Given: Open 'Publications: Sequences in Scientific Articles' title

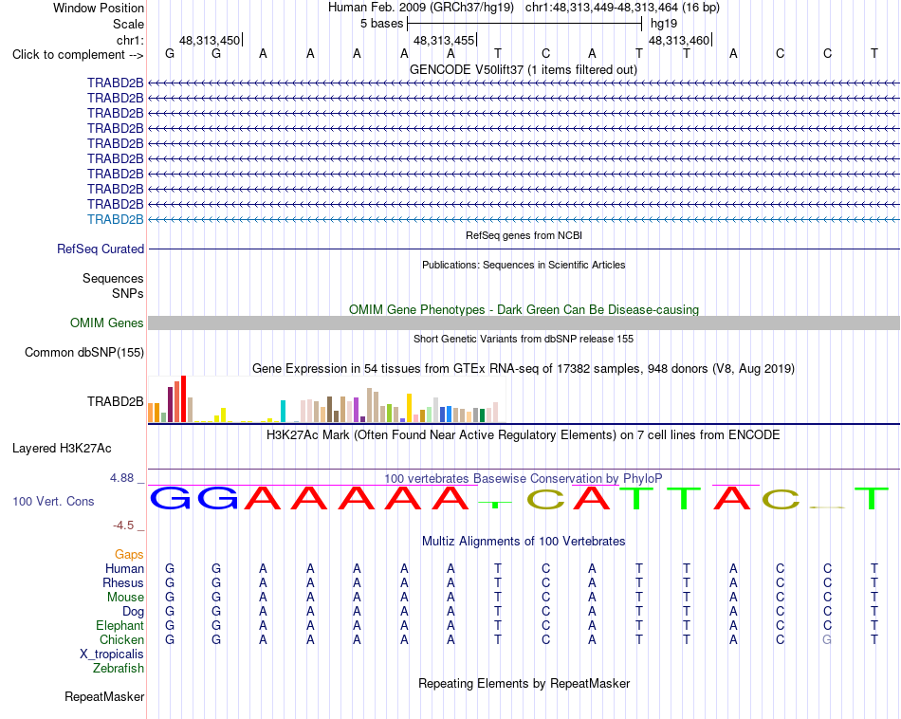Looking at the screenshot, I should [x=524, y=265].
